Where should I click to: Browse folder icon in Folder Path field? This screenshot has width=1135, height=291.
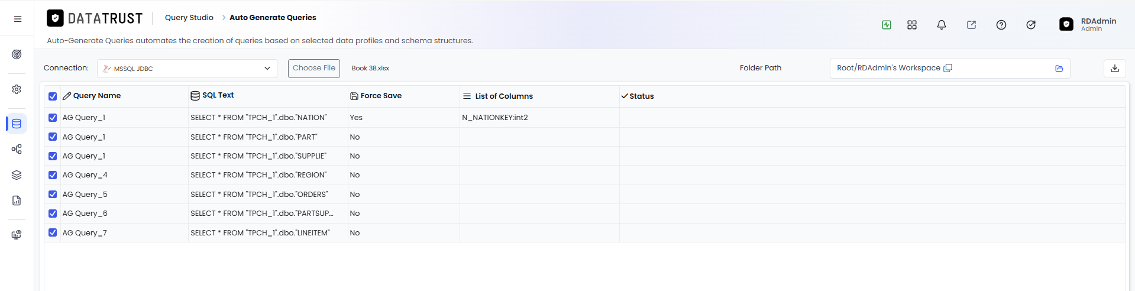pyautogui.click(x=1059, y=69)
